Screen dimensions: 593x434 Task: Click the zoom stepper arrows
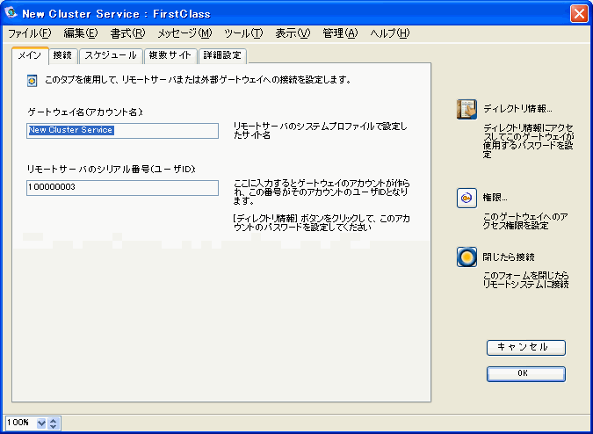[54, 423]
